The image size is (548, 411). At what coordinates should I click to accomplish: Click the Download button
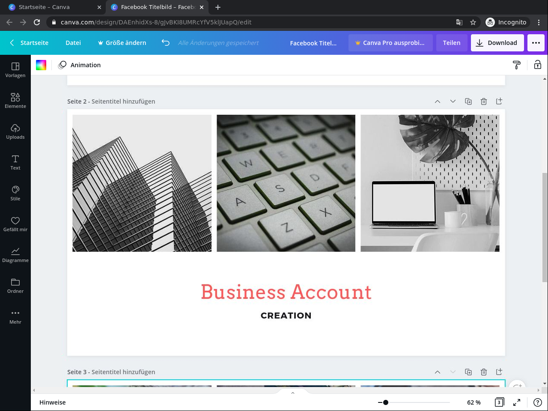click(x=497, y=43)
